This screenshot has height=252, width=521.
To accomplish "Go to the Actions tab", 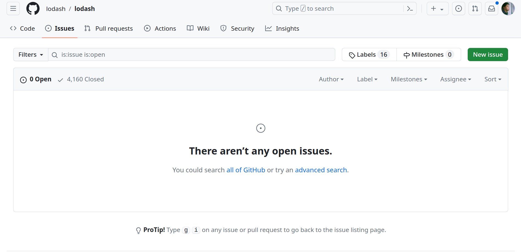I will pos(160,28).
